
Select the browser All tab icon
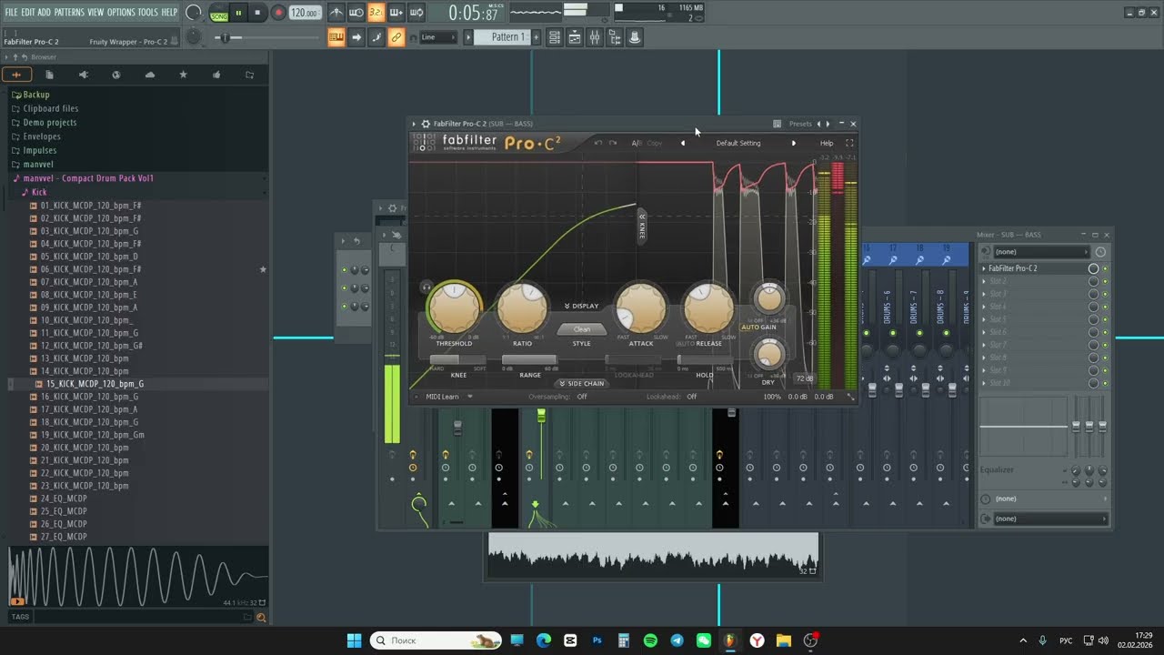pos(16,75)
